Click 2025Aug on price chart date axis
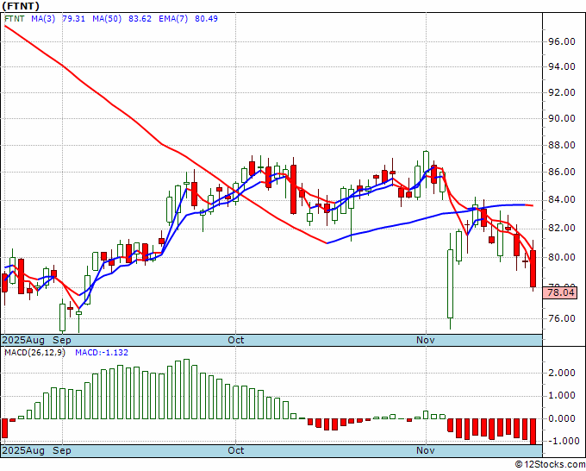The width and height of the screenshot is (586, 471). [23, 341]
